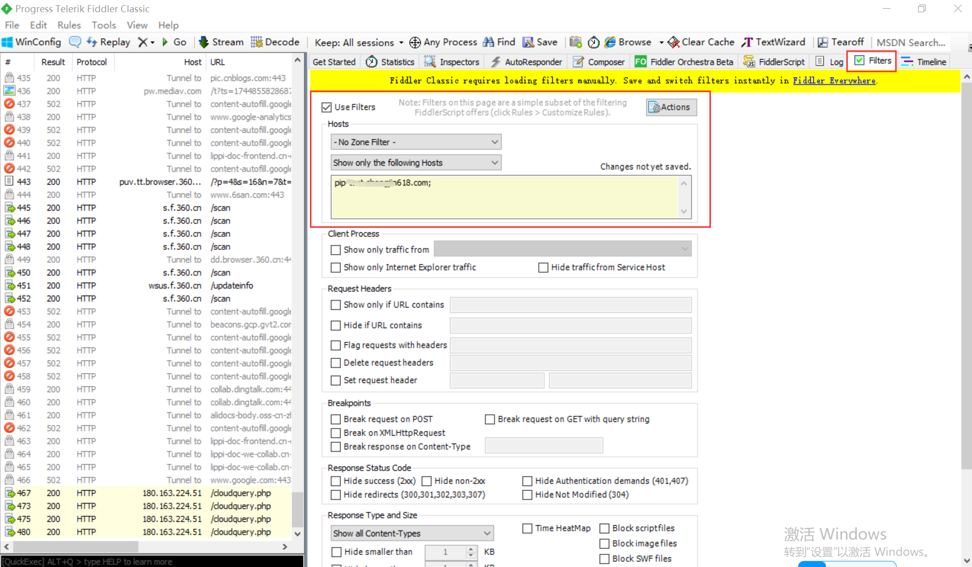Enable Hide Not Modified (304)
The height and width of the screenshot is (567, 972).
527,494
